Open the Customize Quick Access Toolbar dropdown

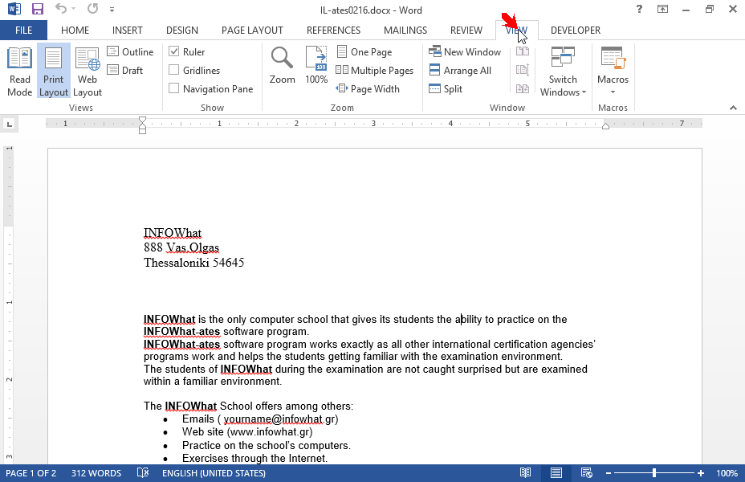112,9
